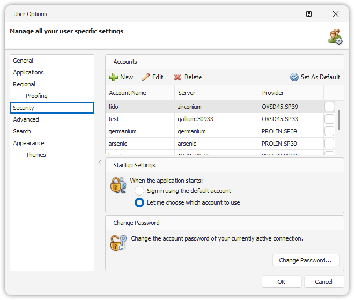The image size is (354, 300).
Task: Click the red X Delete icon
Action: point(178,77)
